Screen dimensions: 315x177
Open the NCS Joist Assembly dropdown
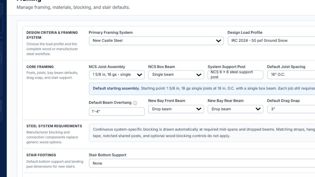(117, 75)
